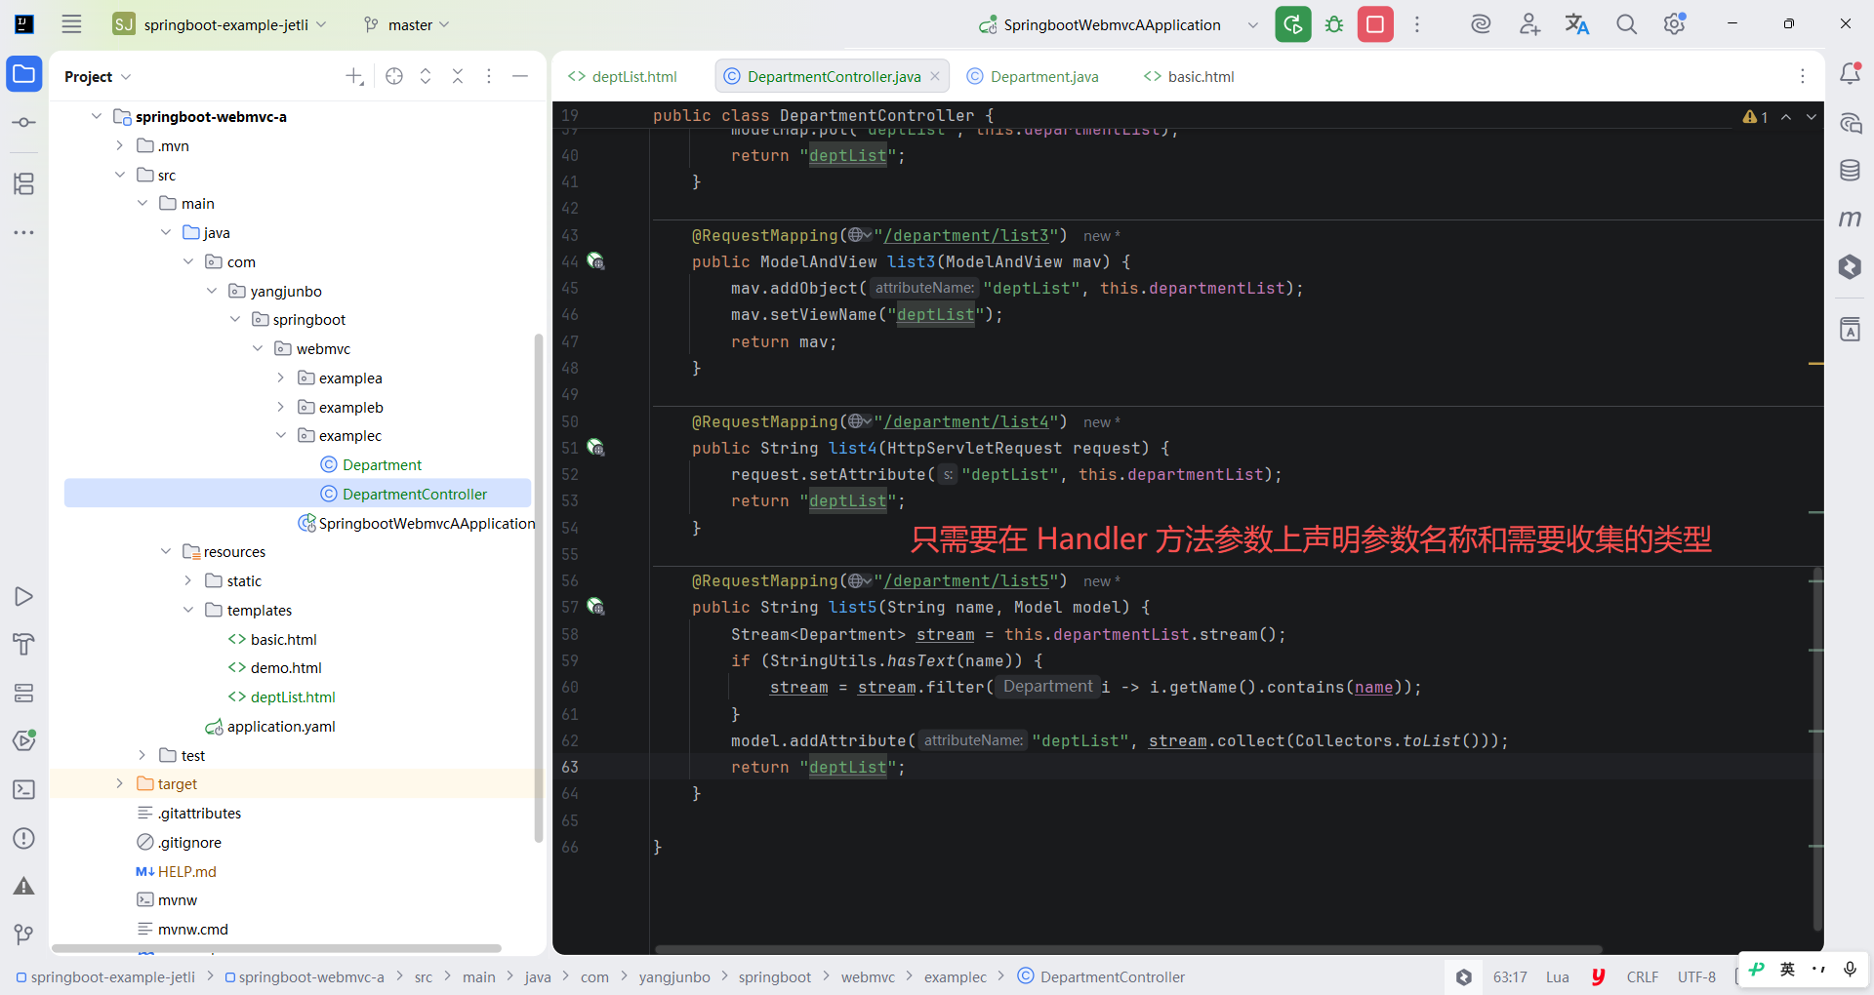
Task: Click examplec breadcrumb in navigation bar
Action: click(x=956, y=976)
